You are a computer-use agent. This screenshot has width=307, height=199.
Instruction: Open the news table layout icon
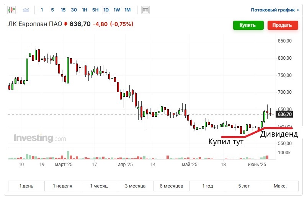point(145,10)
